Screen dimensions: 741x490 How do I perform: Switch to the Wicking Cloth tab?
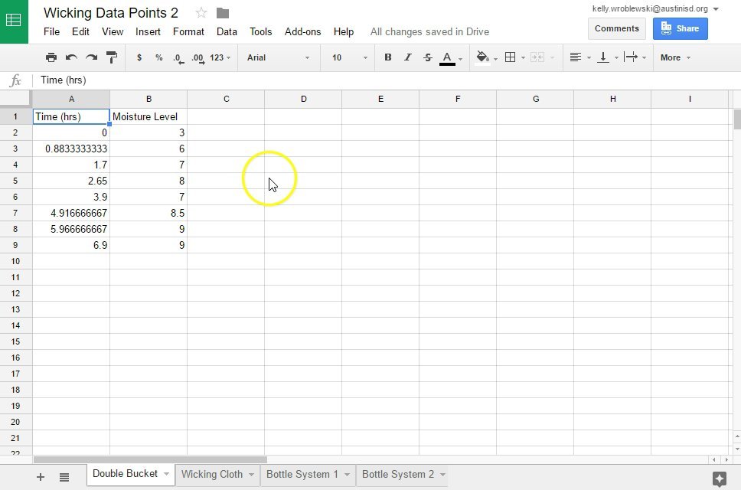coord(211,474)
